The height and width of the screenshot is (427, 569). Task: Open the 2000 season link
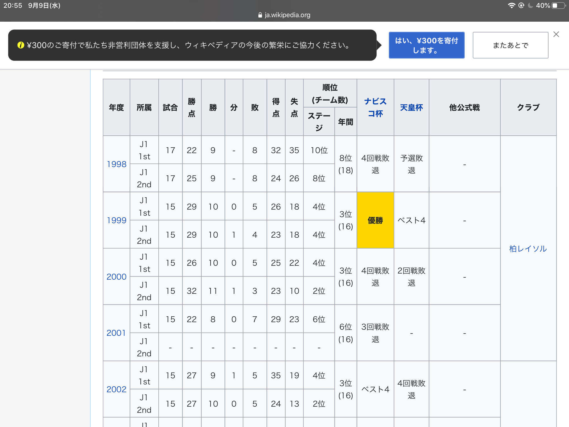tap(116, 277)
